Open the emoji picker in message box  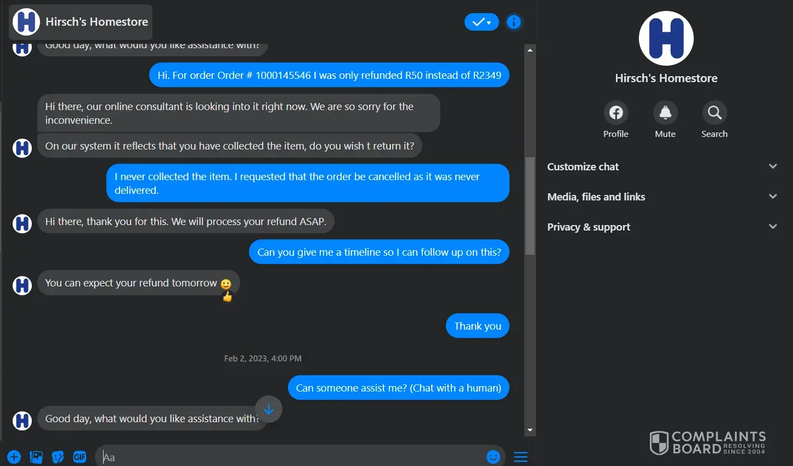pos(493,457)
